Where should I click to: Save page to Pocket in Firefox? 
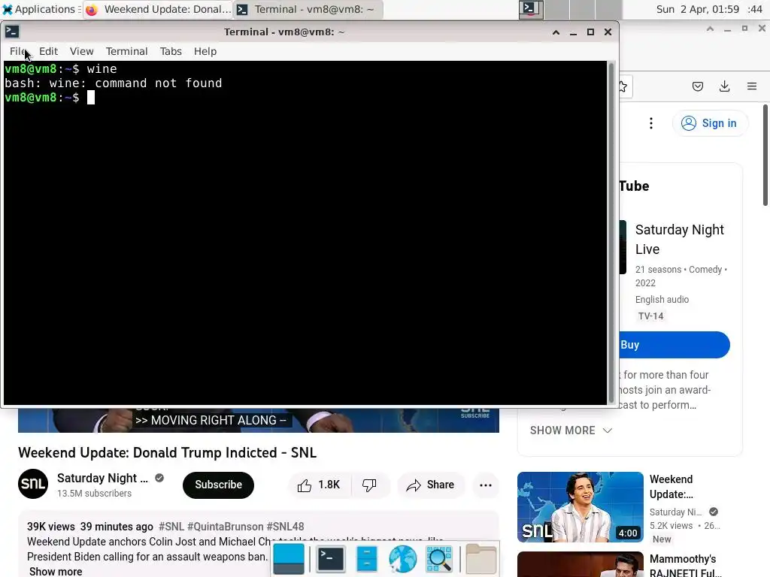pos(697,87)
